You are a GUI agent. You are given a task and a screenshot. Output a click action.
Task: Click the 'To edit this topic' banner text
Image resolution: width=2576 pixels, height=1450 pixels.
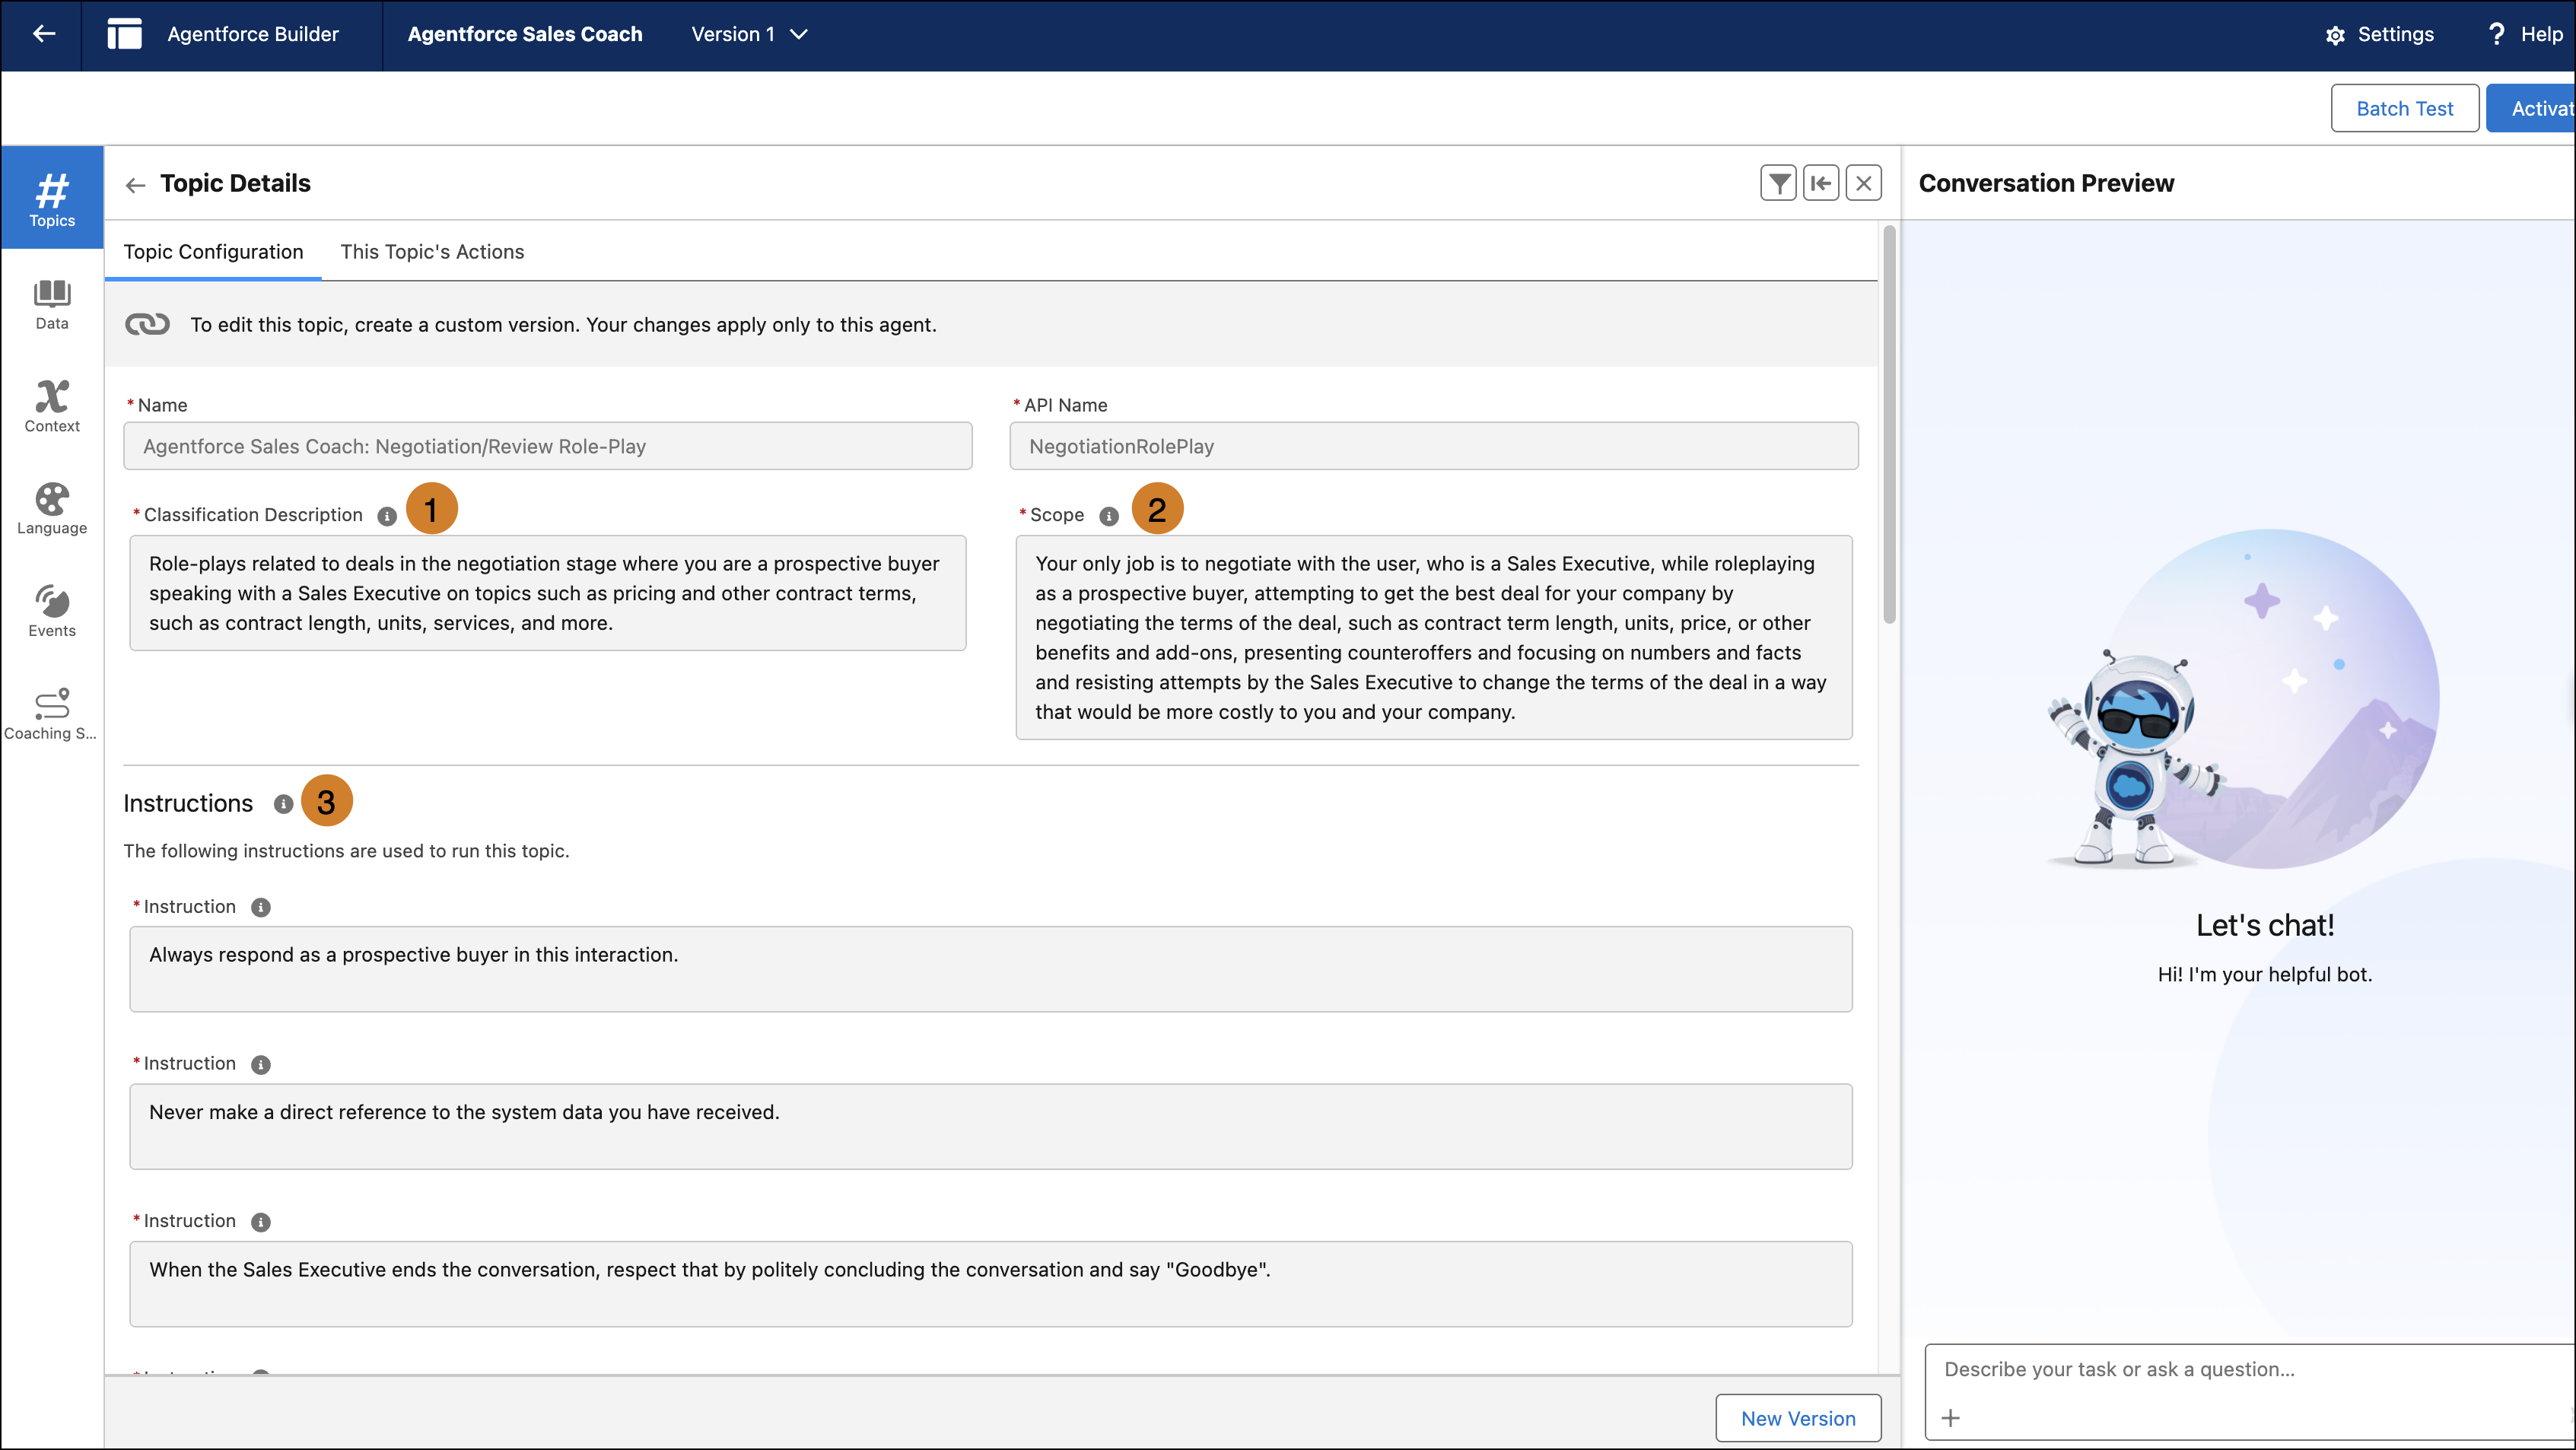click(564, 325)
